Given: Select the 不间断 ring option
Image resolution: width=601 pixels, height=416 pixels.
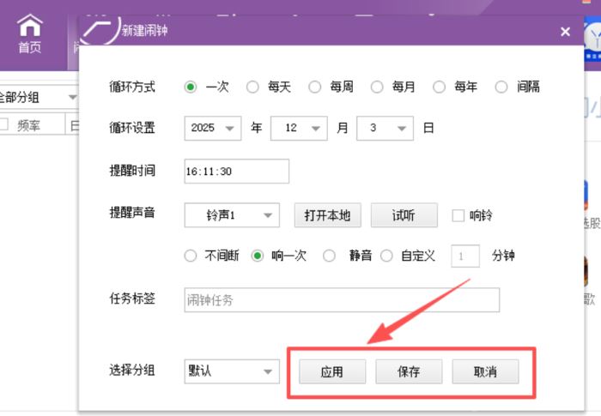Looking at the screenshot, I should tap(190, 256).
